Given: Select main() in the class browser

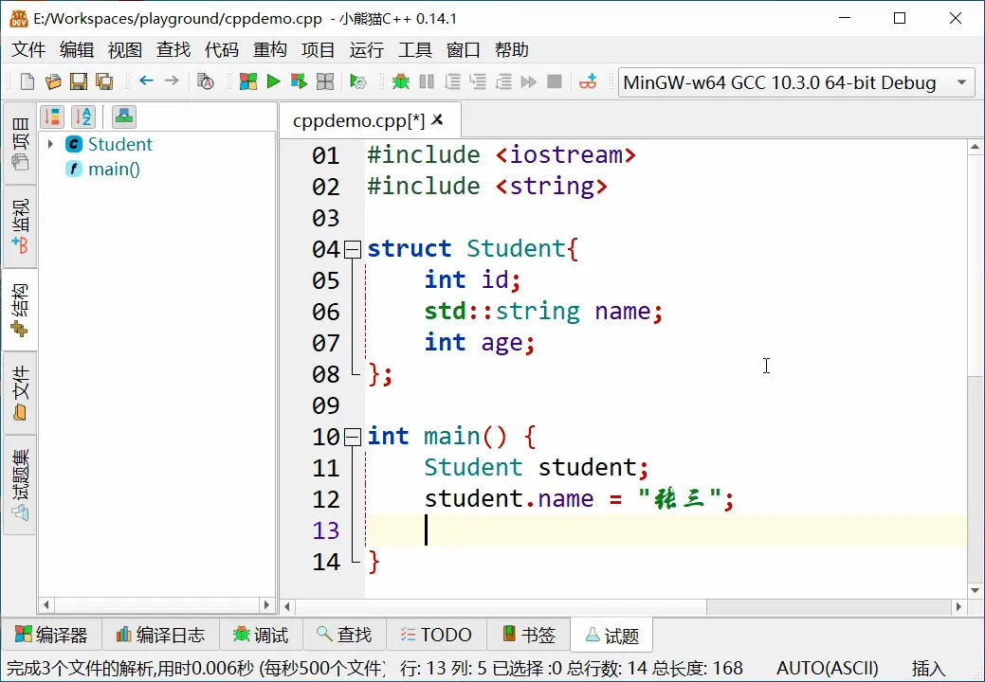Looking at the screenshot, I should (x=114, y=170).
